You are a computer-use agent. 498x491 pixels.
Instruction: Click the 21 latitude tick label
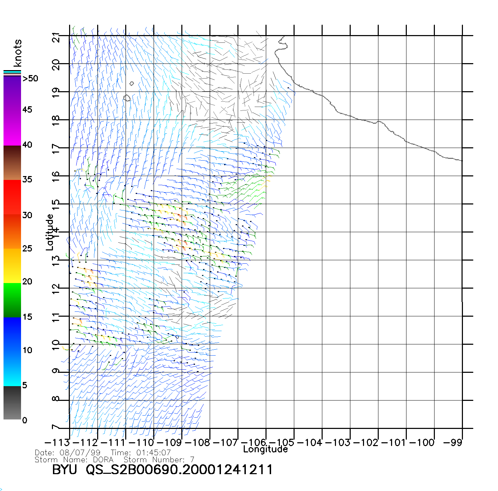pyautogui.click(x=56, y=37)
